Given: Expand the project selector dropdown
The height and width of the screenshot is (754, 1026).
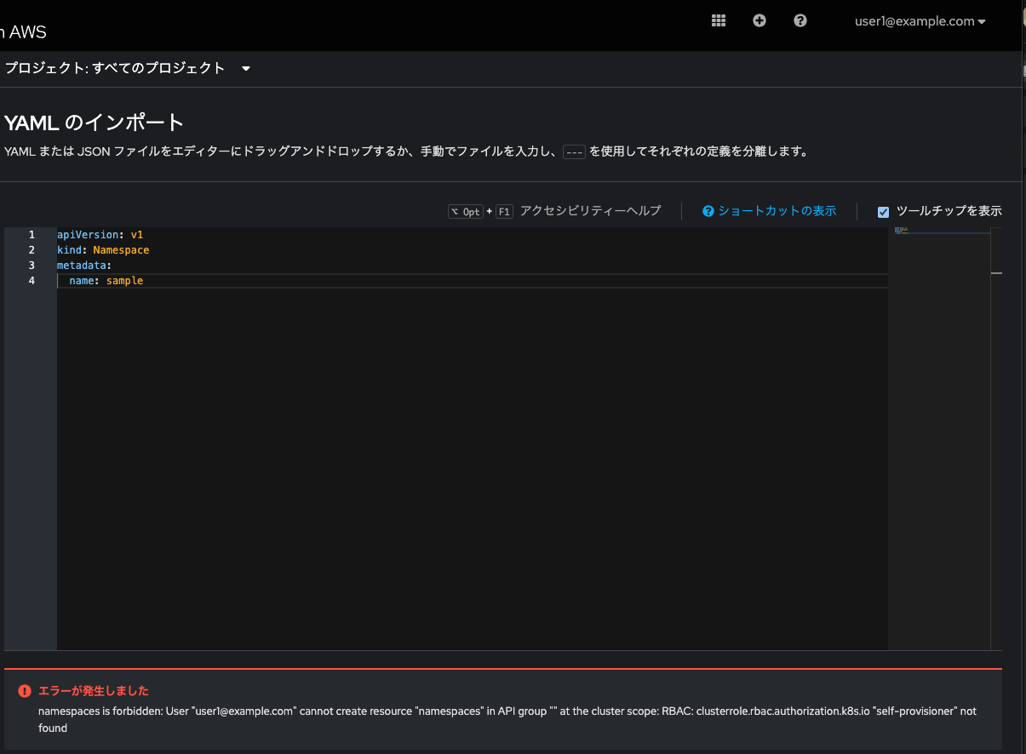Looking at the screenshot, I should tap(128, 68).
